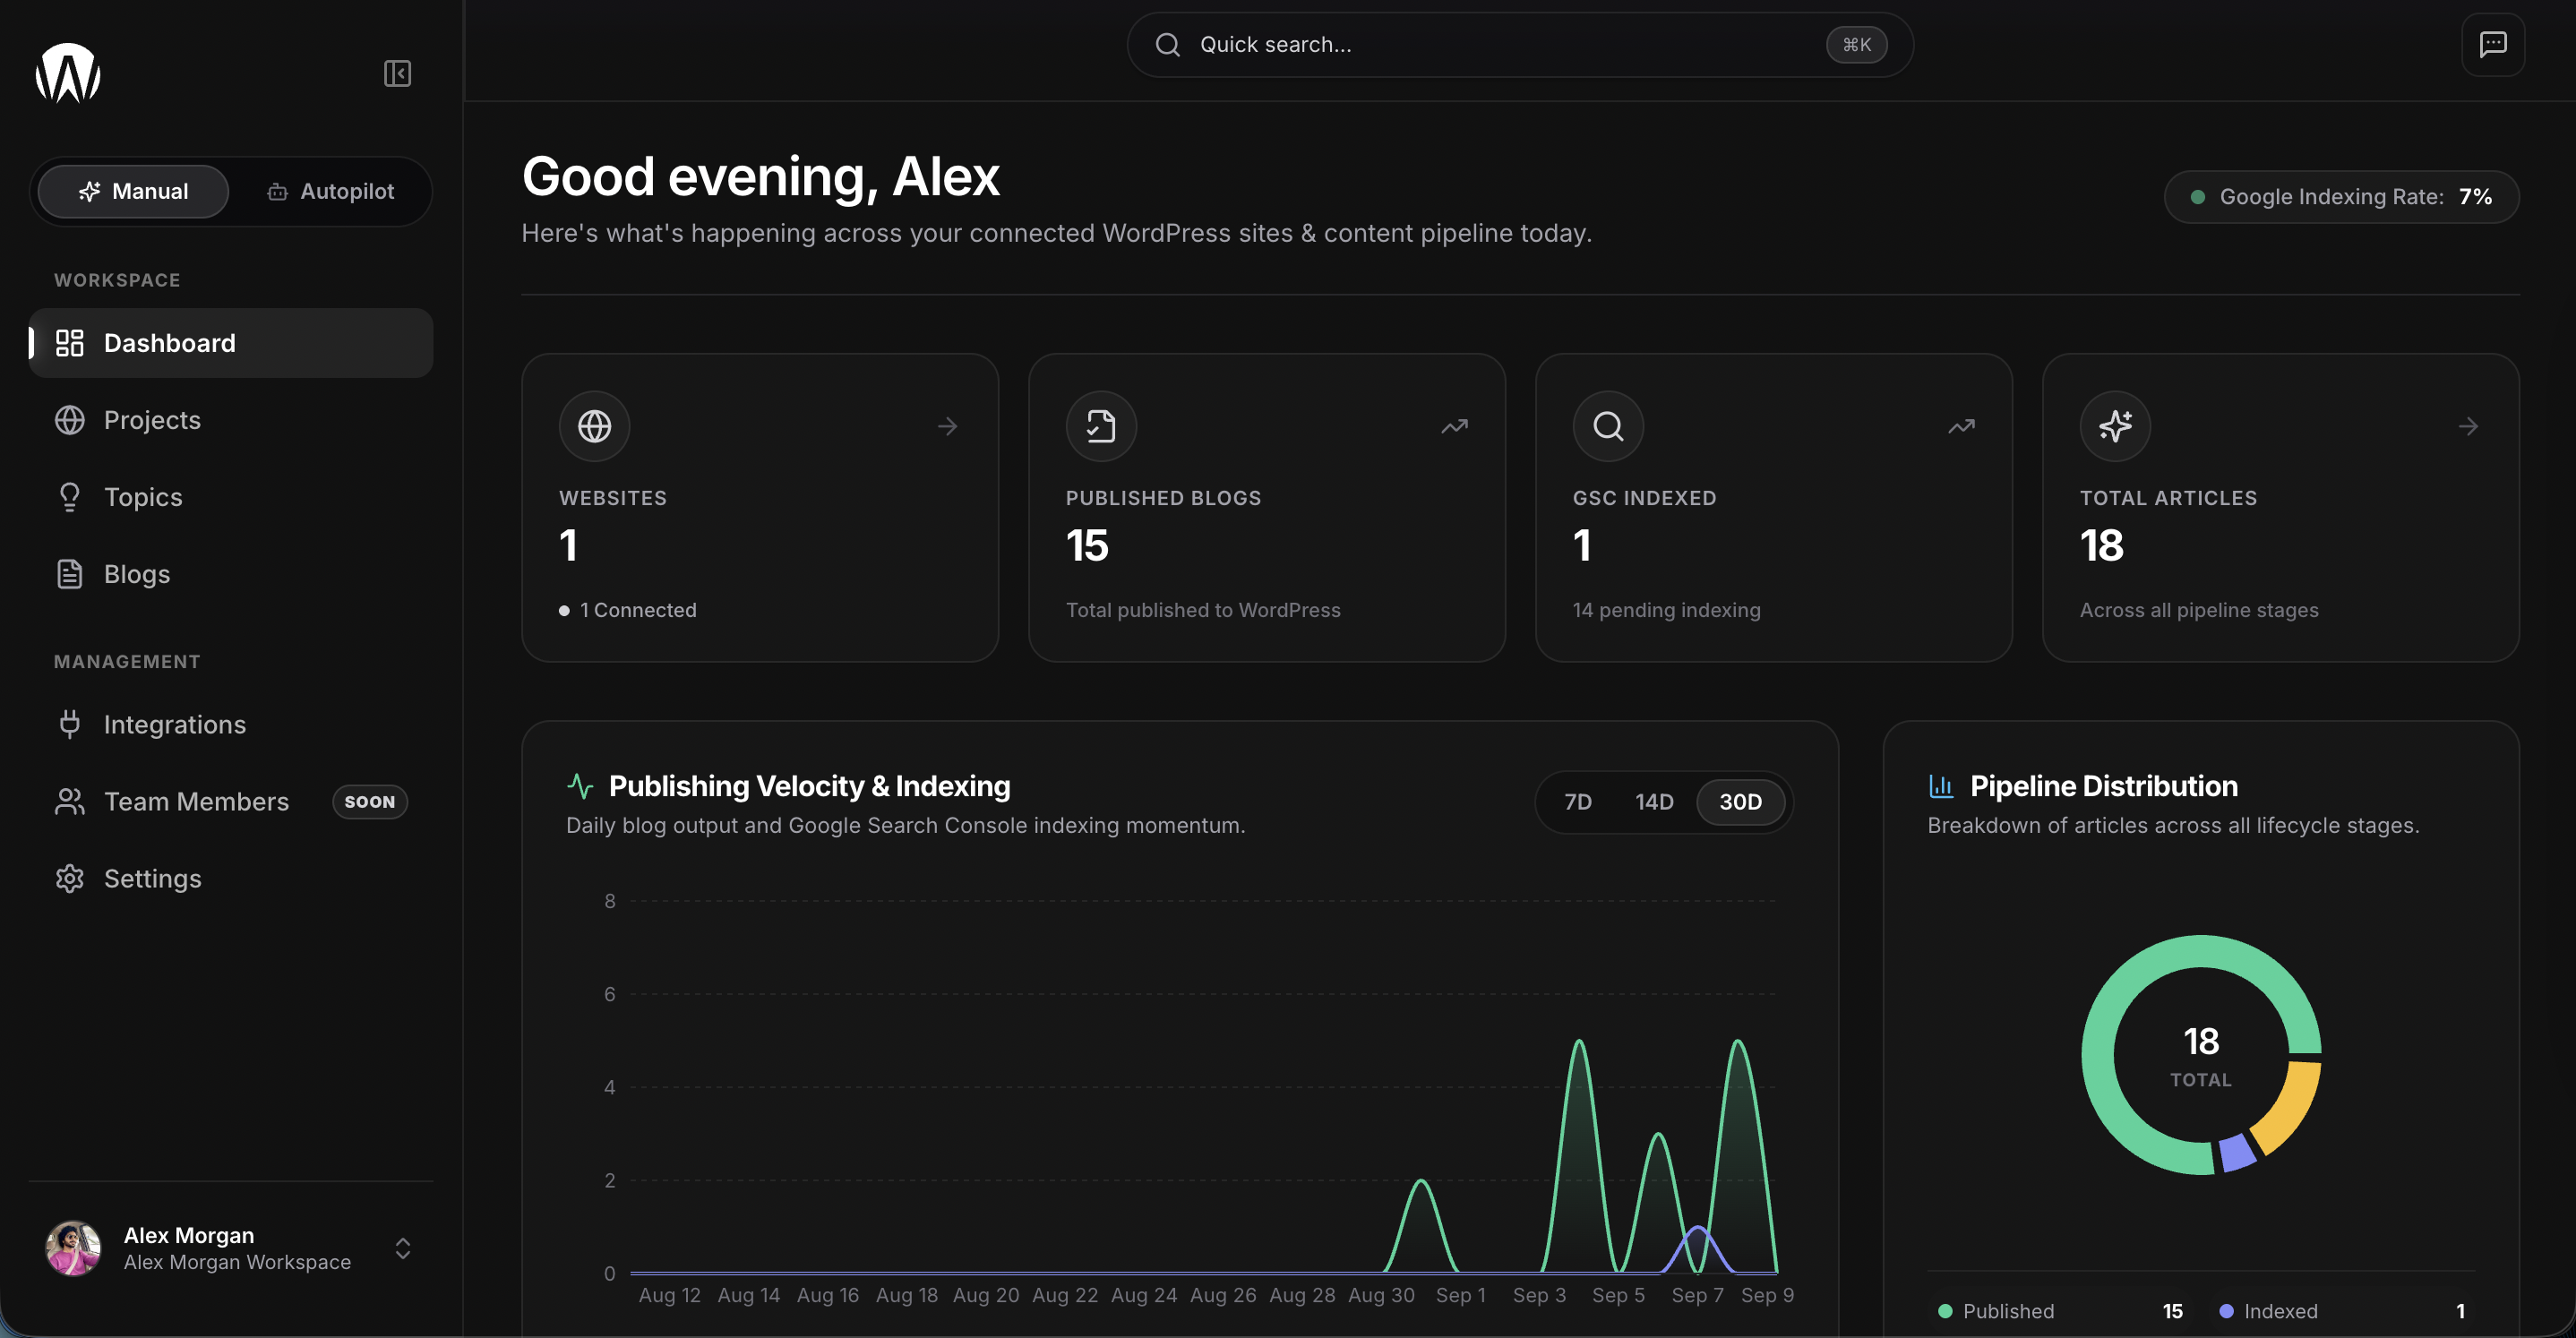This screenshot has width=2576, height=1338.
Task: Click the Google Indexing Rate badge
Action: pos(2341,197)
